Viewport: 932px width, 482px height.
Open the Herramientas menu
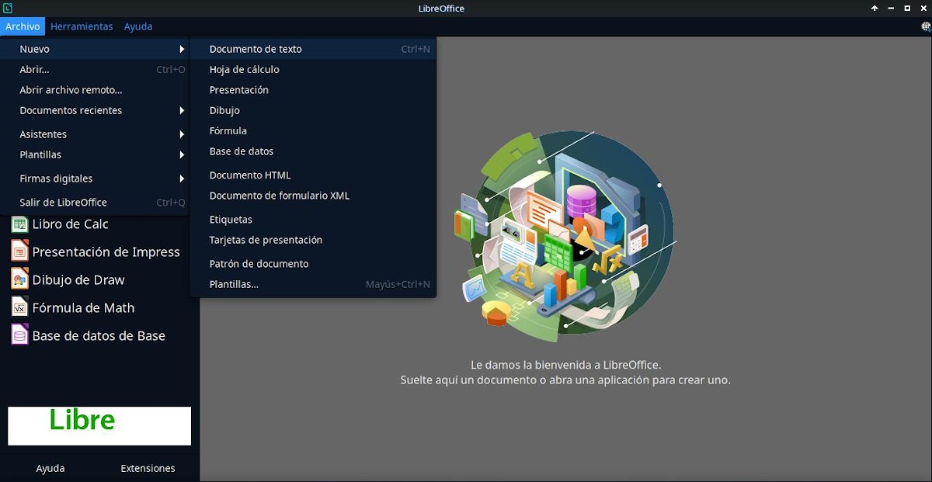point(82,26)
